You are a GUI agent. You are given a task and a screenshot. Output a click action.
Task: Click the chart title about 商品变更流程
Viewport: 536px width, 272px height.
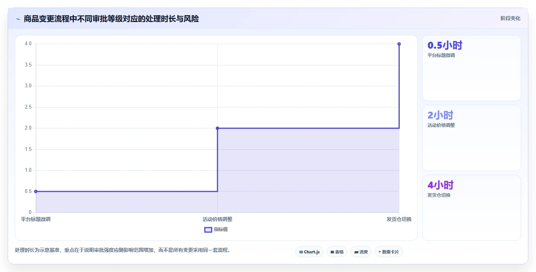click(x=111, y=19)
